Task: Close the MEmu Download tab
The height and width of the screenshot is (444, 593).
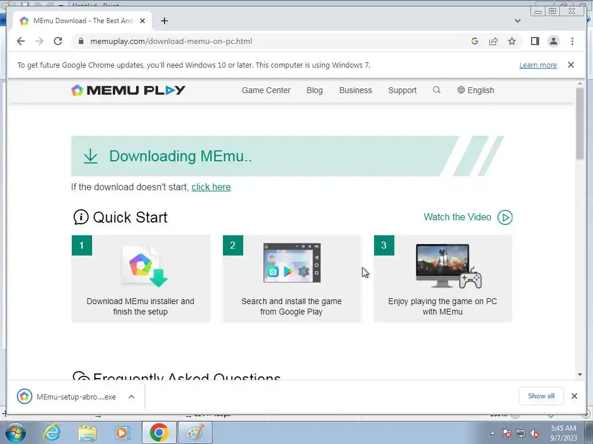Action: point(142,21)
